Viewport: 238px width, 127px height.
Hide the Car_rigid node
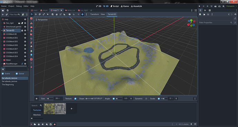(25, 23)
